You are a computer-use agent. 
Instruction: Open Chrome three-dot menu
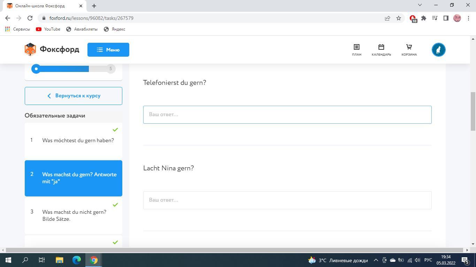(x=468, y=18)
